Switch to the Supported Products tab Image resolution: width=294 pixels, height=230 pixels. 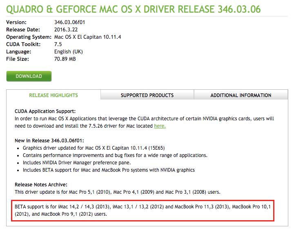[x=147, y=95]
